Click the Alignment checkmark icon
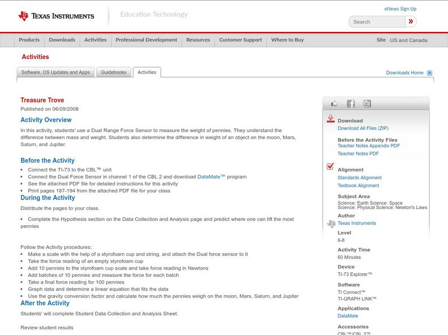The height and width of the screenshot is (335, 448). click(330, 166)
